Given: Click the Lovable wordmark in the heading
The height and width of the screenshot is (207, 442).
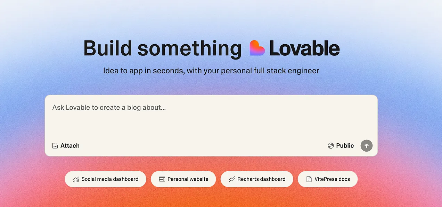Looking at the screenshot, I should coord(304,48).
